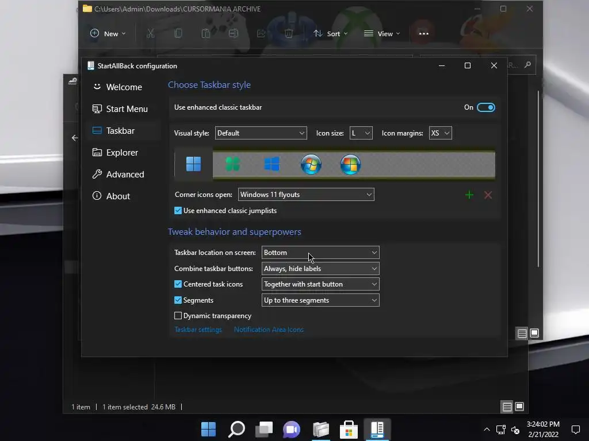Open the Advanced settings page
Viewport: 589px width, 441px height.
[124, 174]
